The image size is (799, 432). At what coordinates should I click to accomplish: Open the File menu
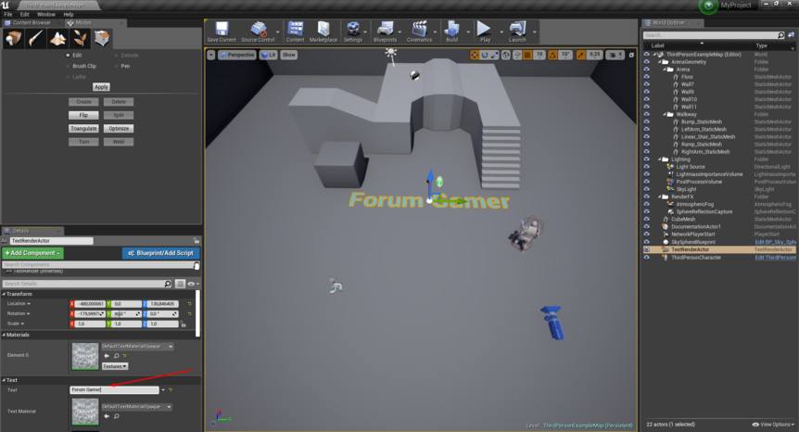pos(8,14)
